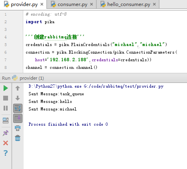Image resolution: width=187 pixels, height=169 pixels.
Task: Select the provider (1) run configuration tab
Action: (28, 78)
